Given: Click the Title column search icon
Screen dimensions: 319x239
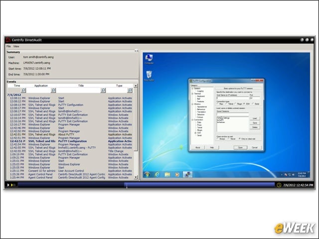Looking at the screenshot, I should point(103,90).
